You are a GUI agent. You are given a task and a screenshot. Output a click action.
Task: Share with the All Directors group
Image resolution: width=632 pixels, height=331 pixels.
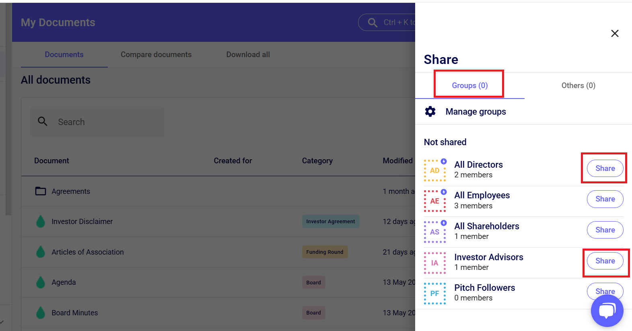(605, 169)
